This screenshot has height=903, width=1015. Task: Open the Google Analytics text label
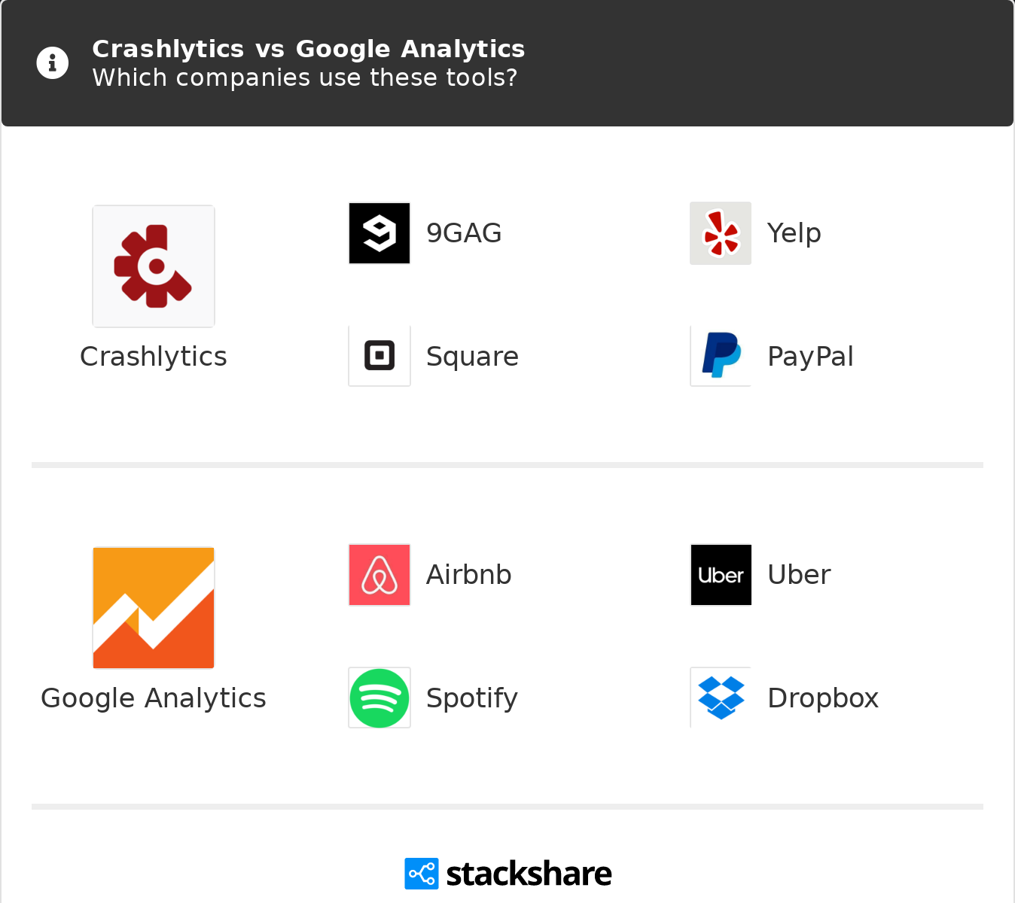pos(154,698)
